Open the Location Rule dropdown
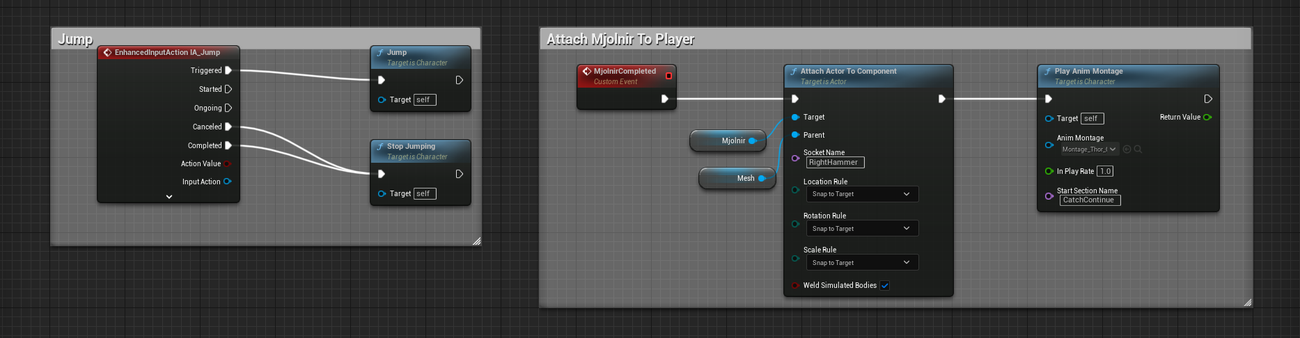 pyautogui.click(x=861, y=194)
